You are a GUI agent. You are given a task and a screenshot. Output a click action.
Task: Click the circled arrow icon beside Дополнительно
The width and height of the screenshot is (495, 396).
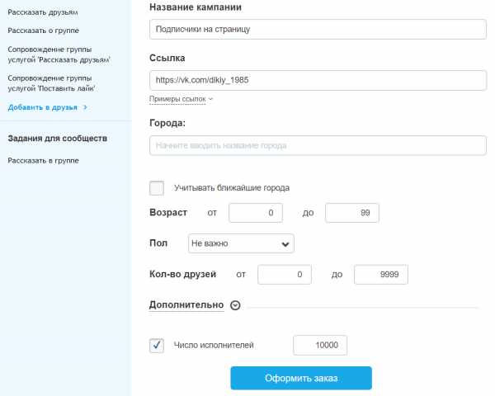235,305
